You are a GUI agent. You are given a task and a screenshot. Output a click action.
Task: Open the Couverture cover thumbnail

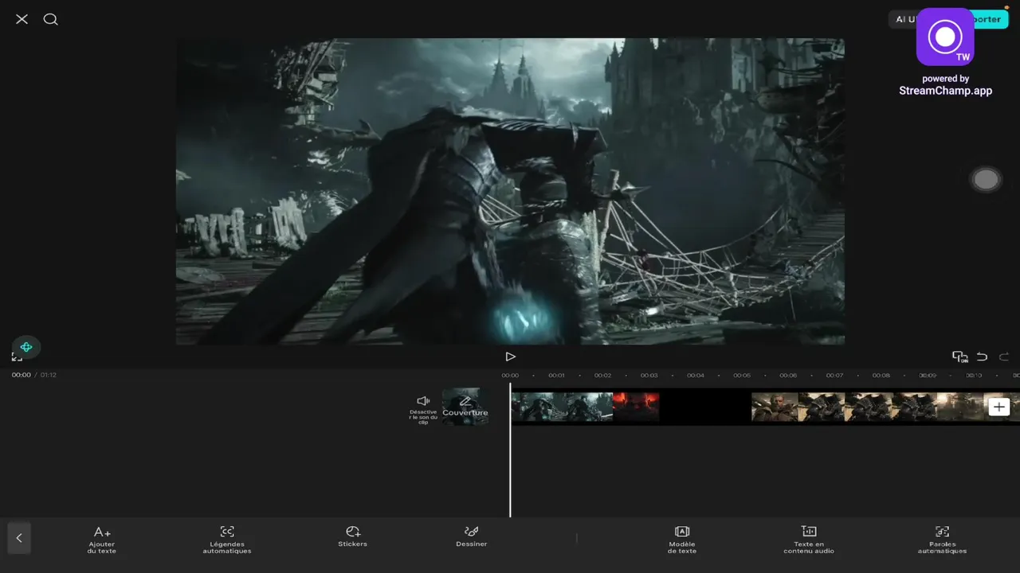tap(465, 407)
